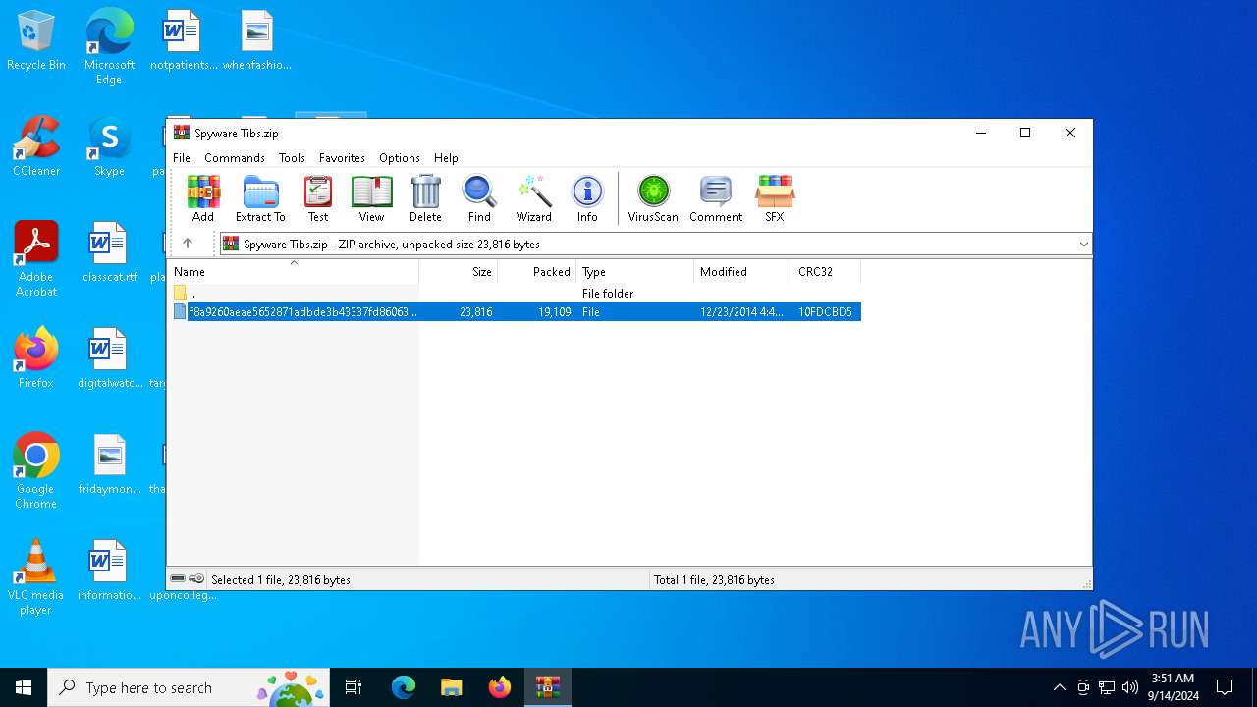Click the Delete trash can icon
This screenshot has width=1257, height=707.
pyautogui.click(x=425, y=199)
